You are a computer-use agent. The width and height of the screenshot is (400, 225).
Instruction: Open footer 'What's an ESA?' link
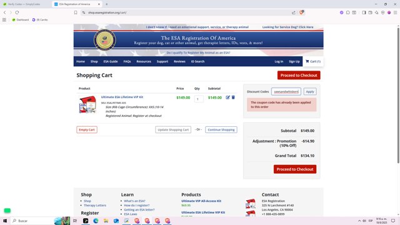coord(134,201)
